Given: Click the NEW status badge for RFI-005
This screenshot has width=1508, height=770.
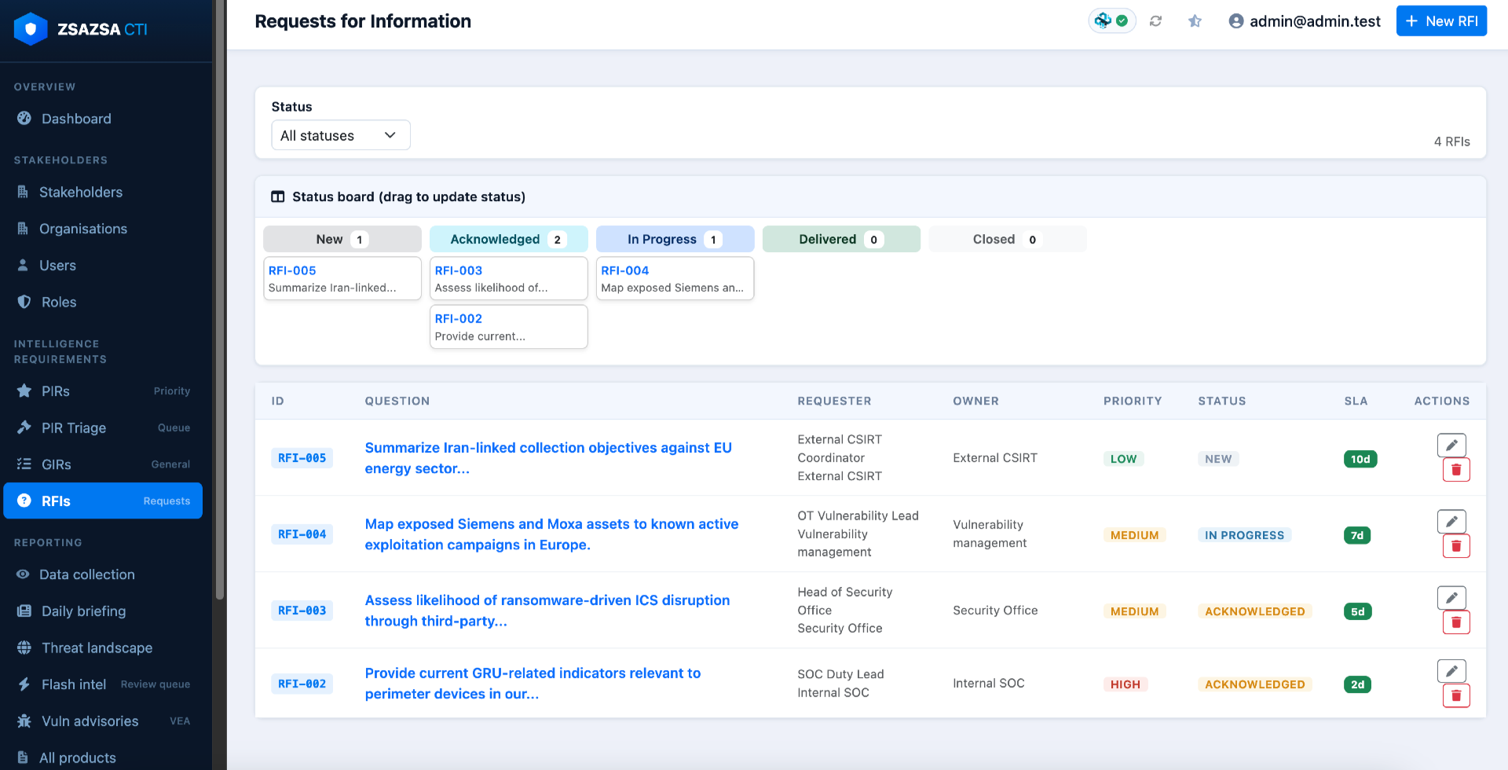Looking at the screenshot, I should pyautogui.click(x=1218, y=459).
